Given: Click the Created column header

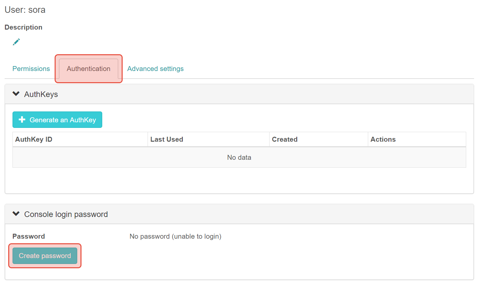Looking at the screenshot, I should pyautogui.click(x=284, y=139).
